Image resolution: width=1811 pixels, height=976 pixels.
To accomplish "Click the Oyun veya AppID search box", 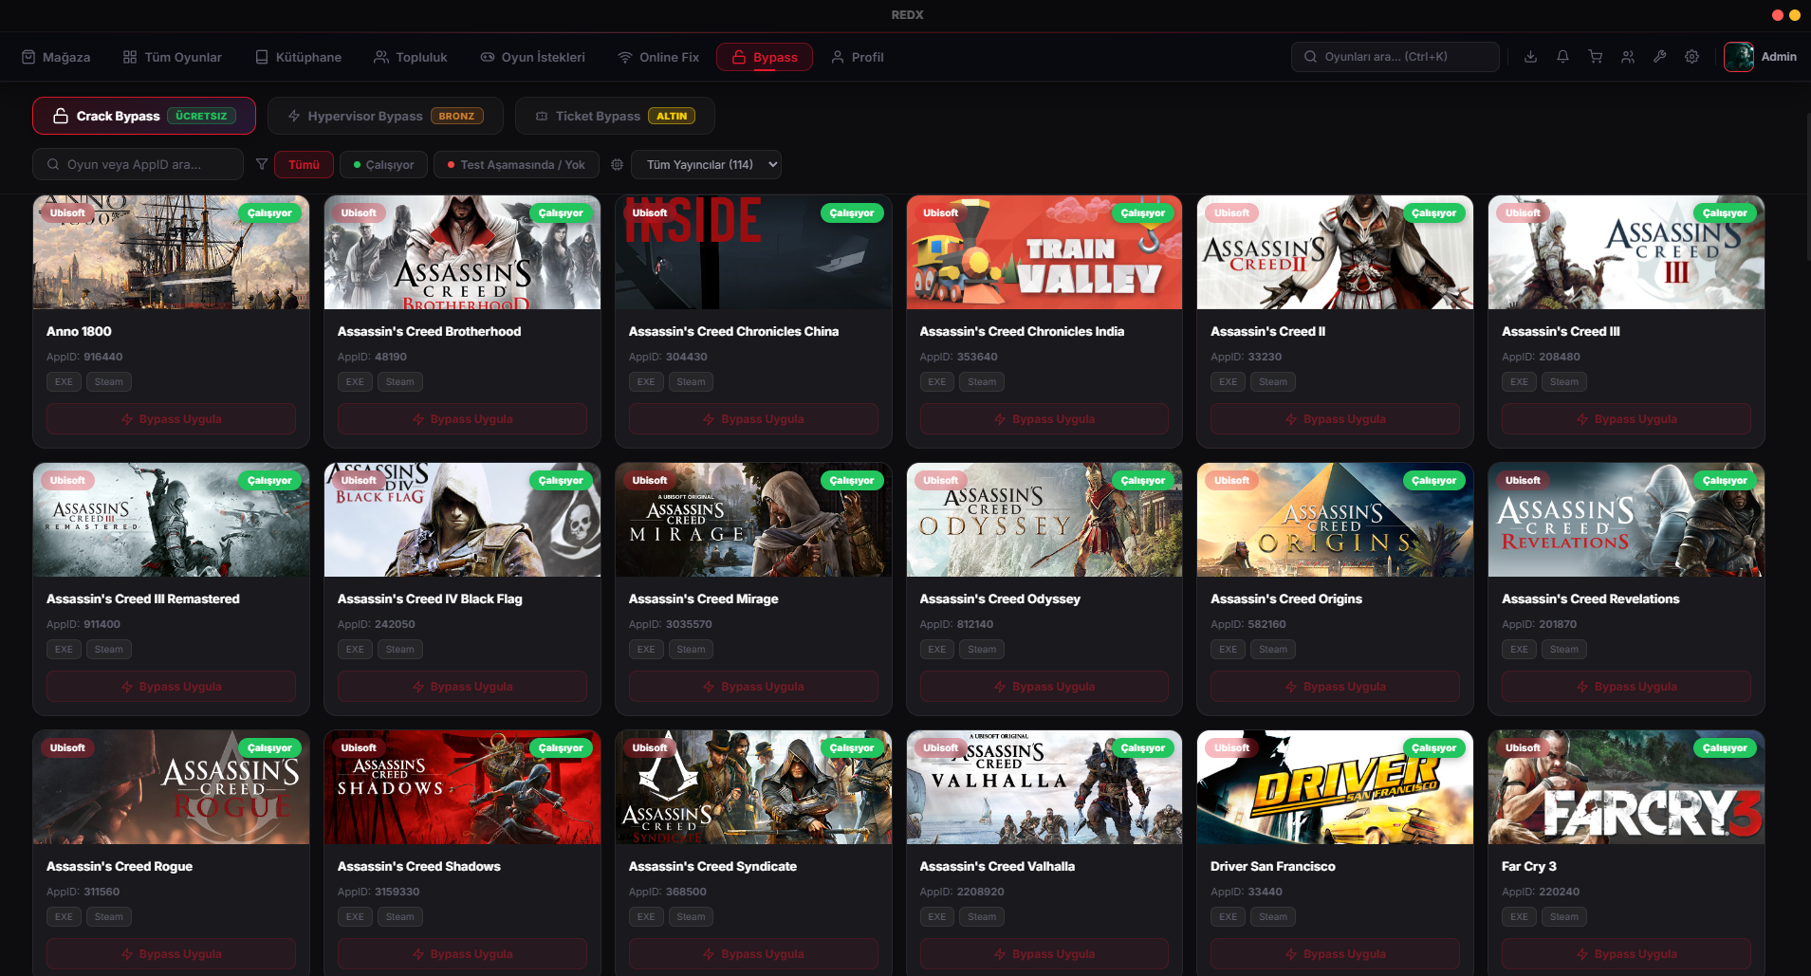I will point(138,164).
